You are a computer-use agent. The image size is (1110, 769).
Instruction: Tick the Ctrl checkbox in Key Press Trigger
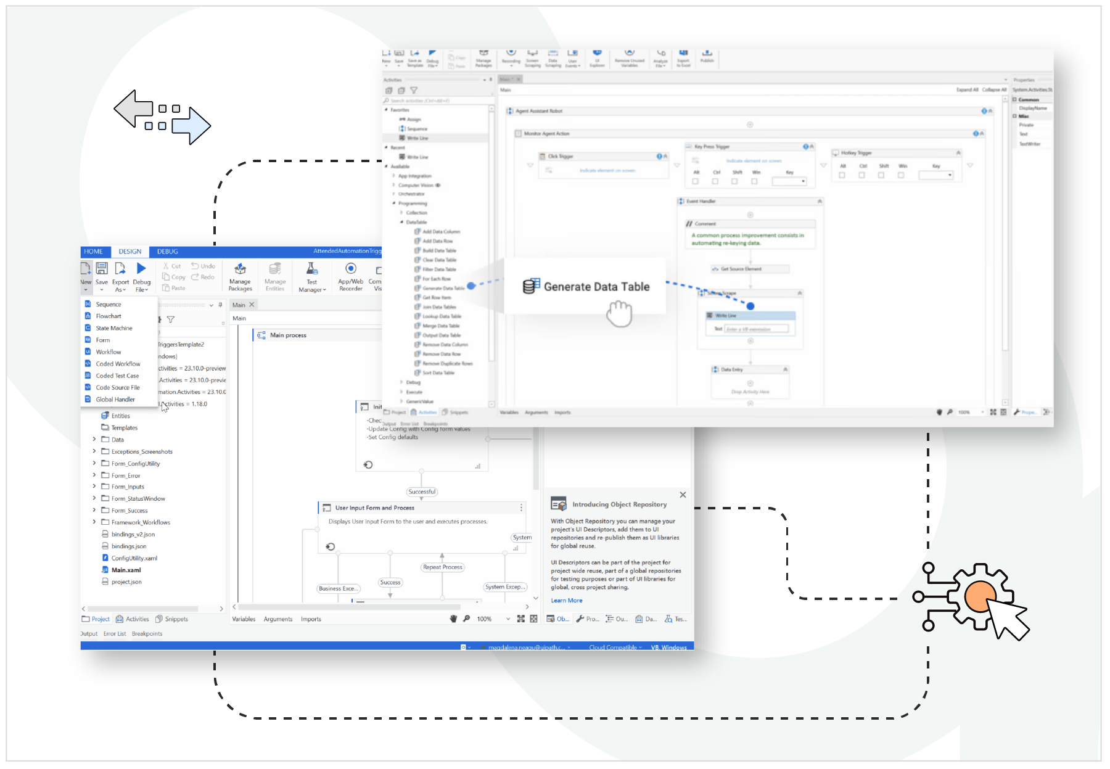tap(715, 181)
